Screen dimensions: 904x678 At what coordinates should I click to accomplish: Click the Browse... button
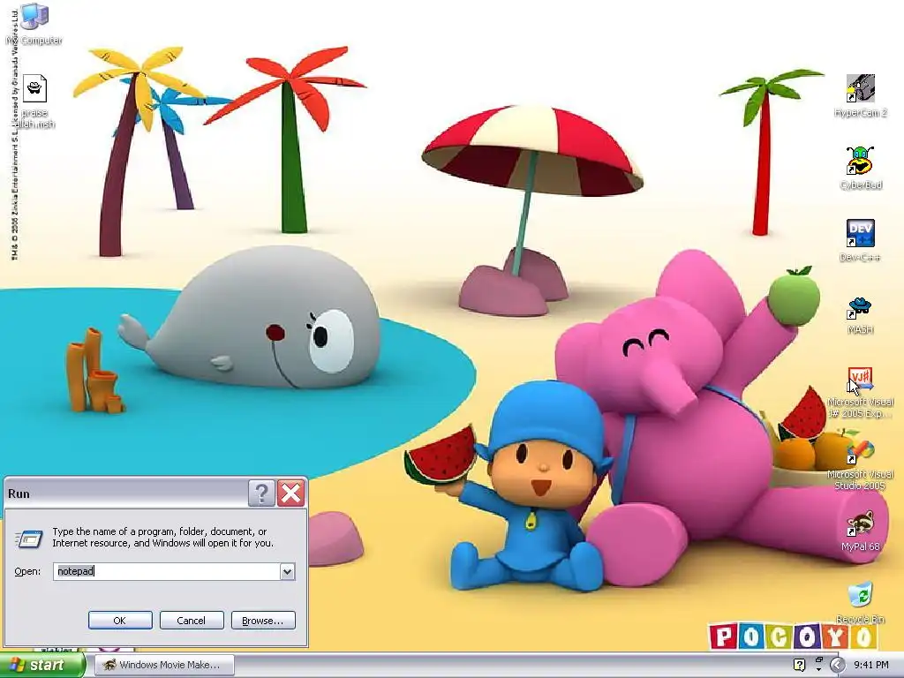[x=263, y=621]
